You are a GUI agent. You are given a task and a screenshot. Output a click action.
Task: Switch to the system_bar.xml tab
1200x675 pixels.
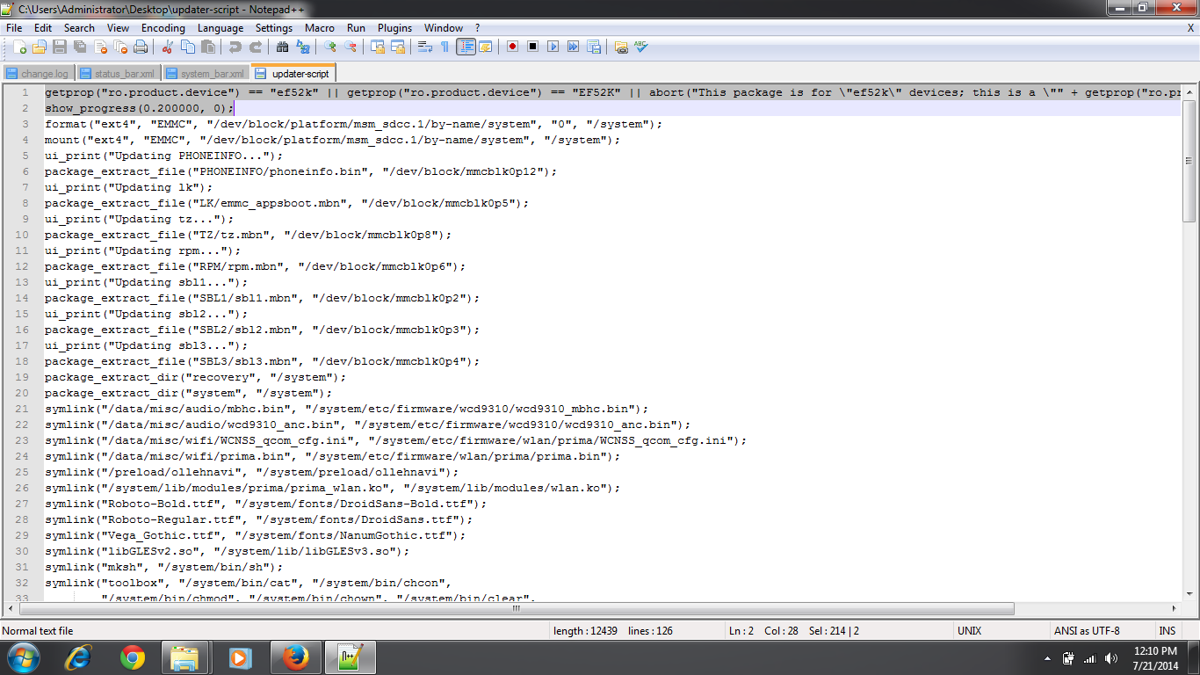(x=206, y=74)
